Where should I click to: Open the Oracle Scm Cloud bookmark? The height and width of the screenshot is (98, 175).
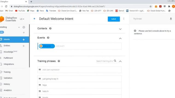click(x=68, y=11)
